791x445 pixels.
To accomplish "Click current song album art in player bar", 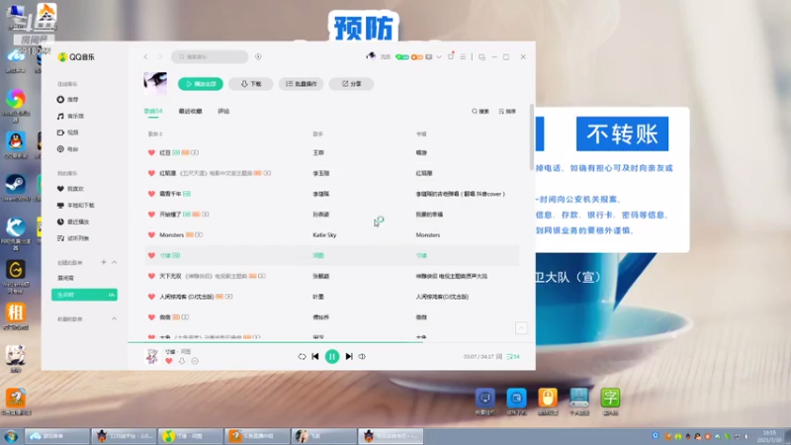I will [x=152, y=356].
